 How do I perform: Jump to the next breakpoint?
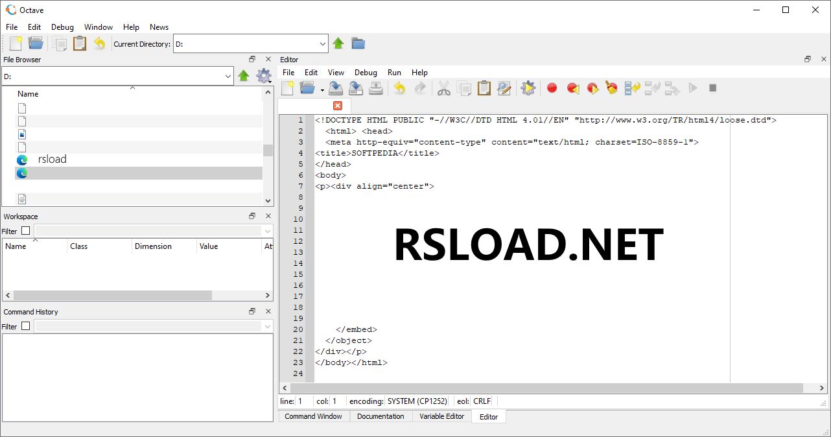coord(592,88)
